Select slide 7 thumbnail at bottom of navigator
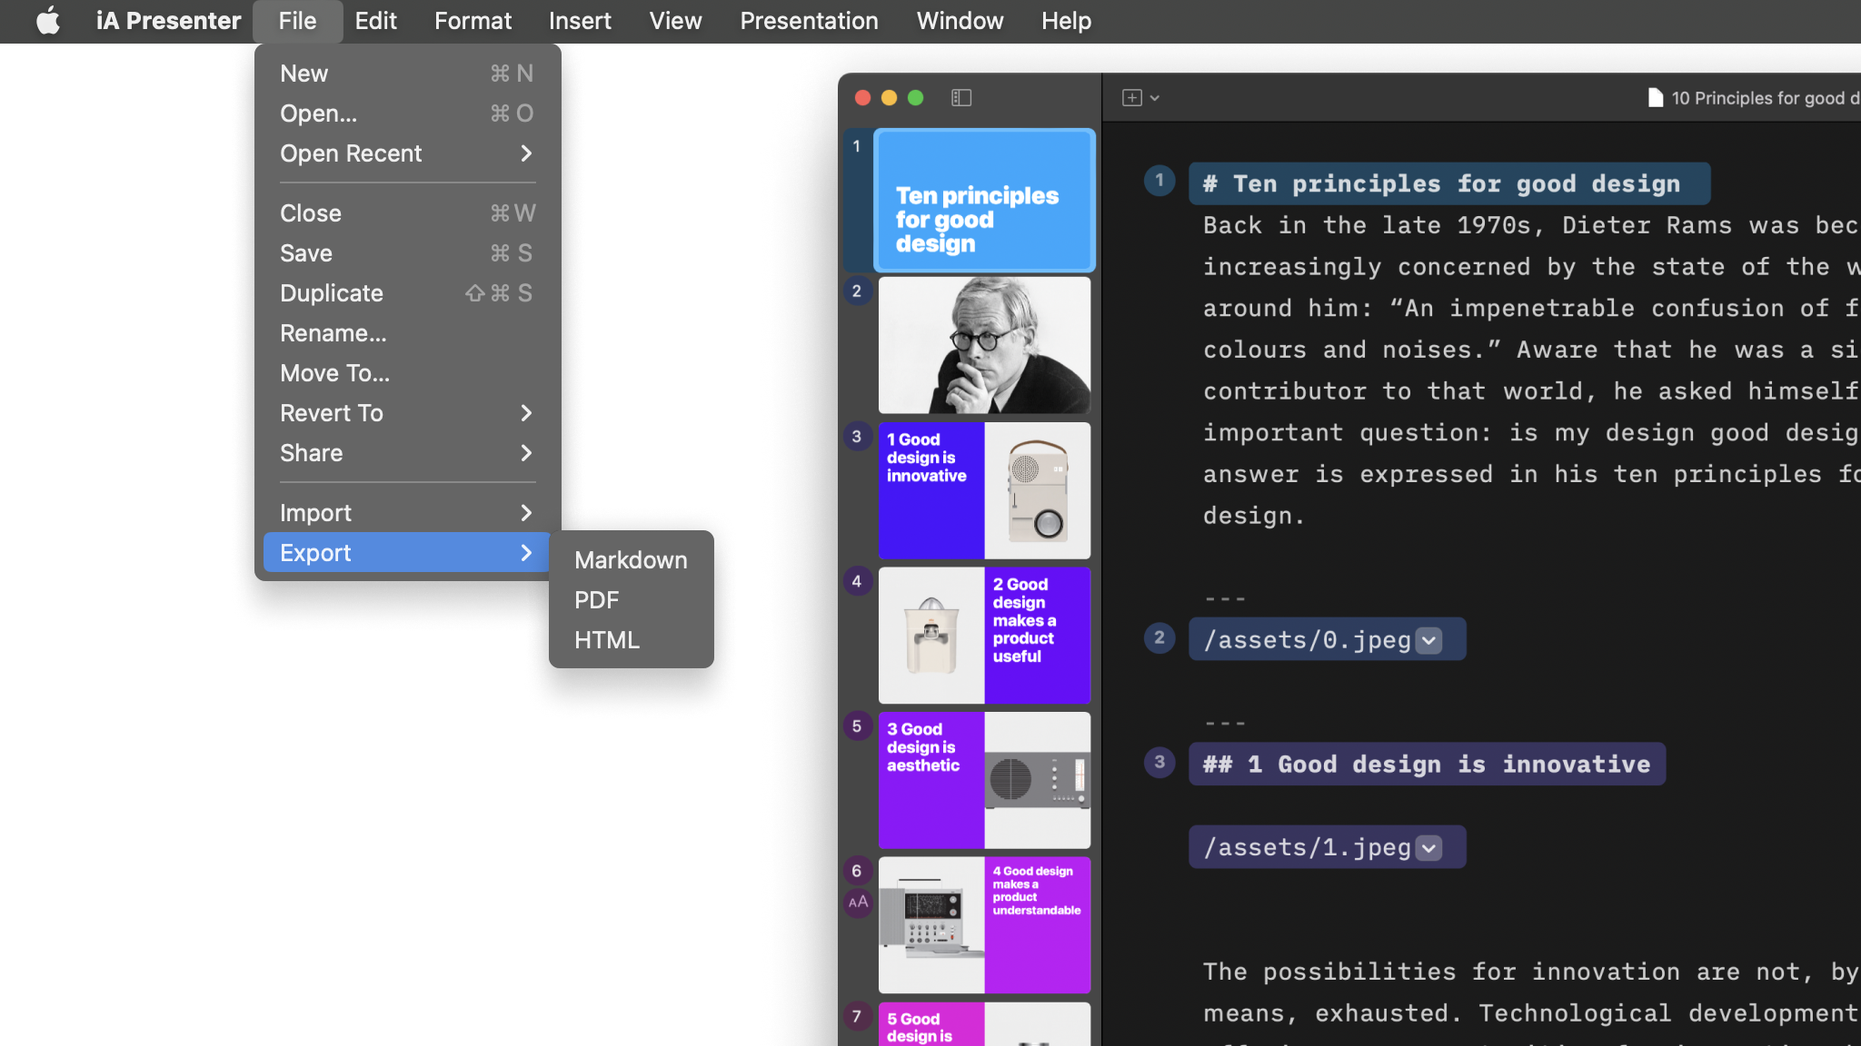This screenshot has width=1861, height=1046. 984,1024
